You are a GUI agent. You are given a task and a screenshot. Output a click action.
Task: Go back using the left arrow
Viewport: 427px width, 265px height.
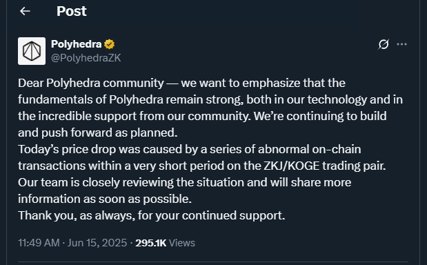click(25, 11)
